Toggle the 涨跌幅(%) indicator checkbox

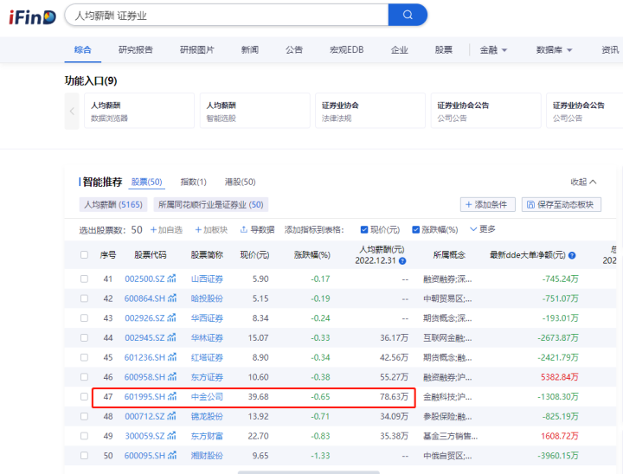coord(414,229)
